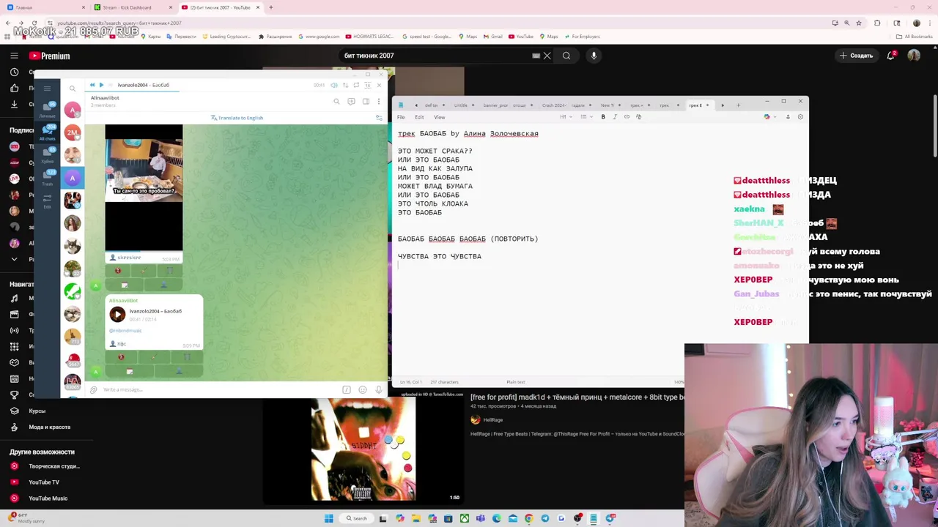Change Telegram playback speed 1X

pos(368,86)
